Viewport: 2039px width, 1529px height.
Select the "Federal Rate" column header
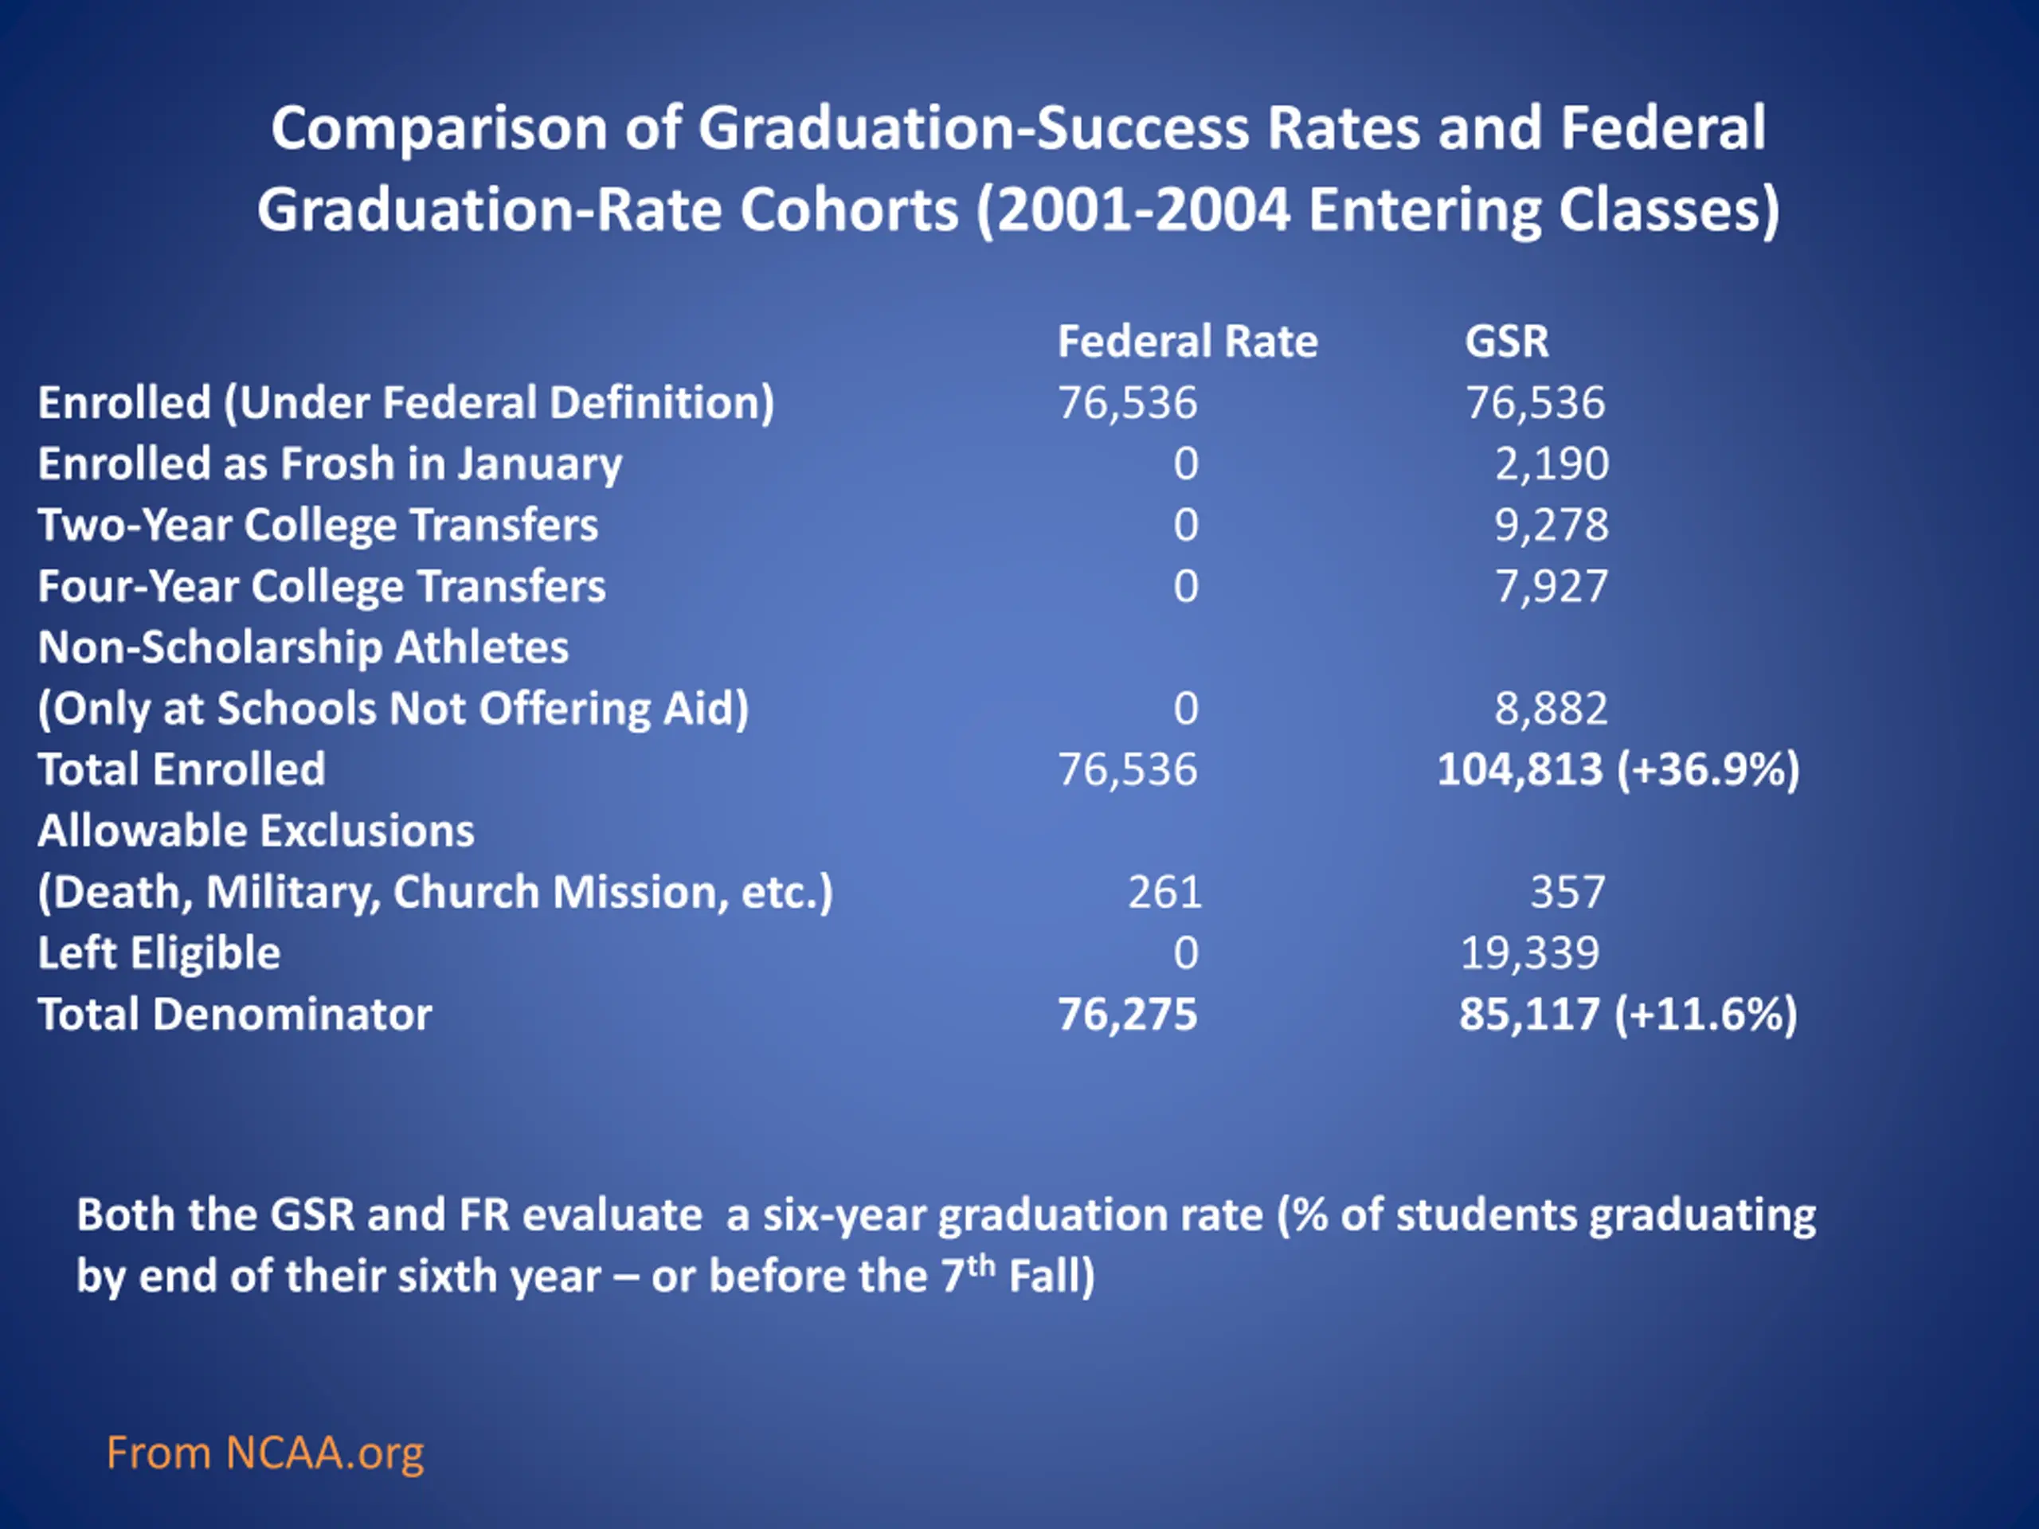click(x=1188, y=341)
